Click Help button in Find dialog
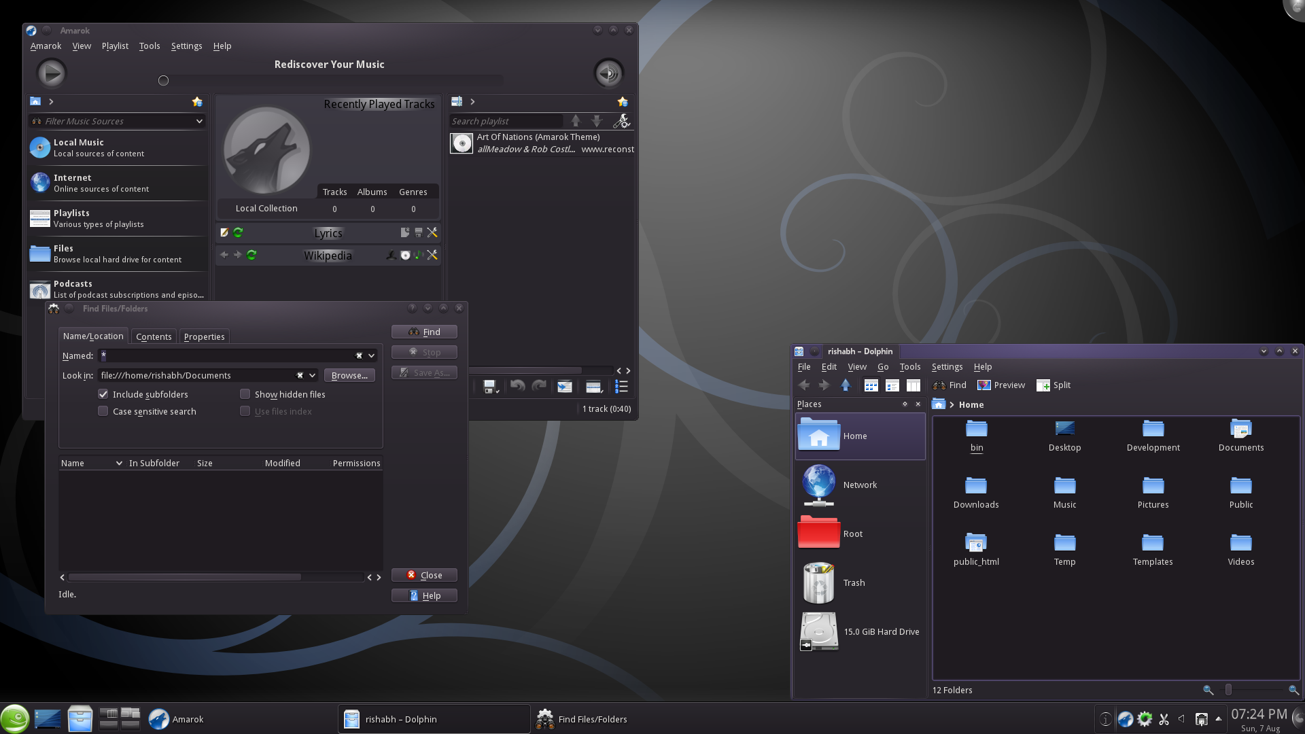The width and height of the screenshot is (1305, 734). 424,596
